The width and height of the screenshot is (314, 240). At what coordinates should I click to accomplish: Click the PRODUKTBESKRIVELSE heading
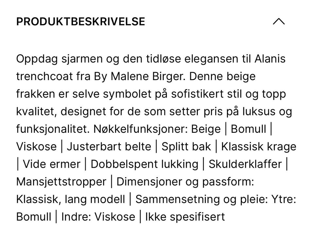pyautogui.click(x=80, y=22)
